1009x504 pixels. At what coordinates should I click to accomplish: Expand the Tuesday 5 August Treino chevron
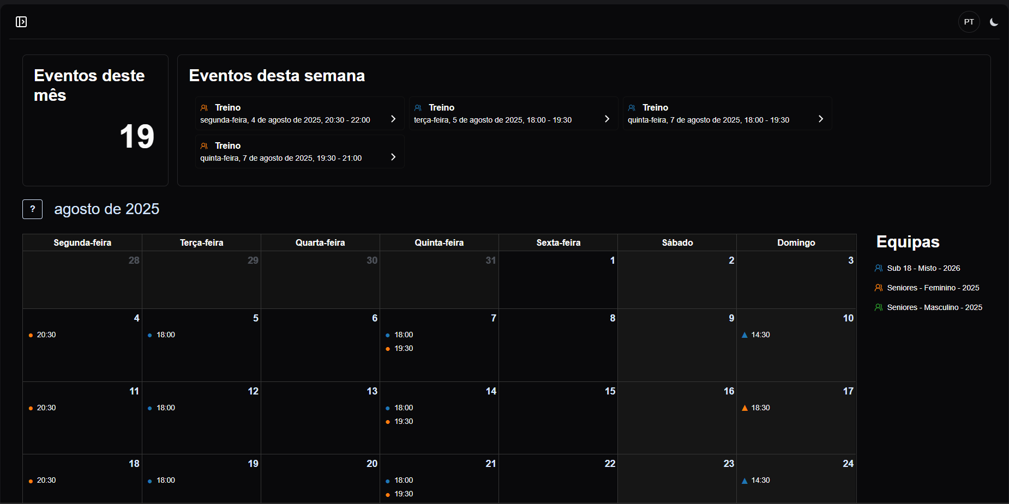tap(607, 119)
